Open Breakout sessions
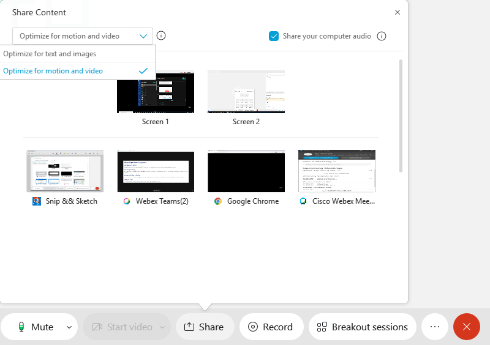Screen dimensions: 490x345 363,327
